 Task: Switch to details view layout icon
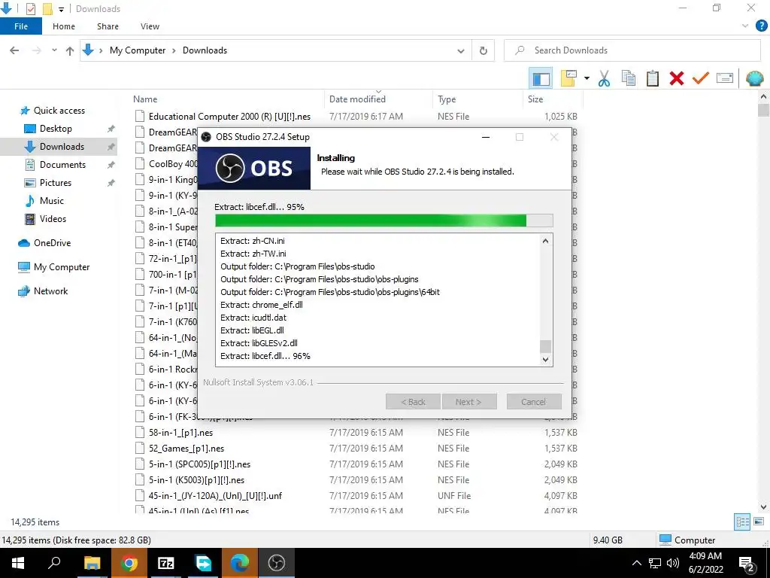(x=742, y=522)
